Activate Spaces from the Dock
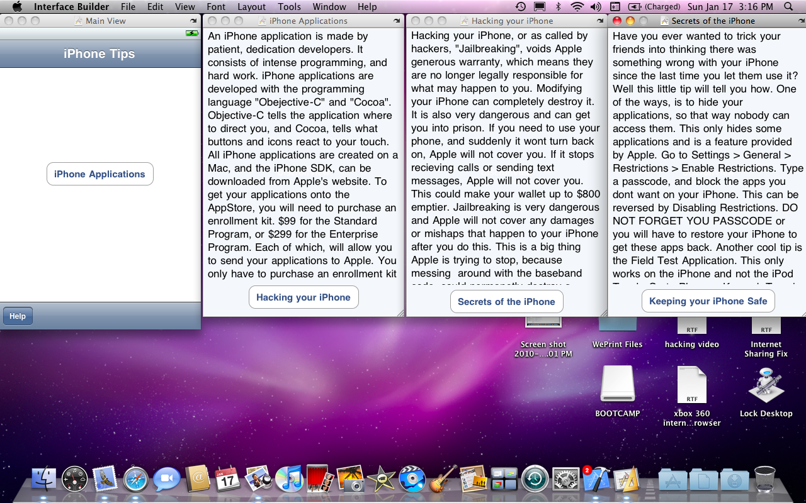This screenshot has width=806, height=503. click(504, 479)
